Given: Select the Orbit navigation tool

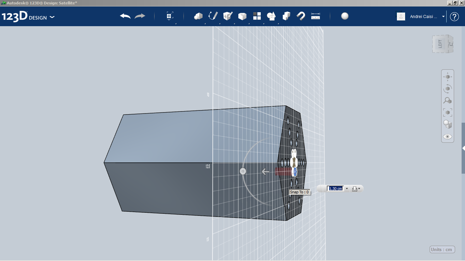Looking at the screenshot, I should click(x=448, y=89).
